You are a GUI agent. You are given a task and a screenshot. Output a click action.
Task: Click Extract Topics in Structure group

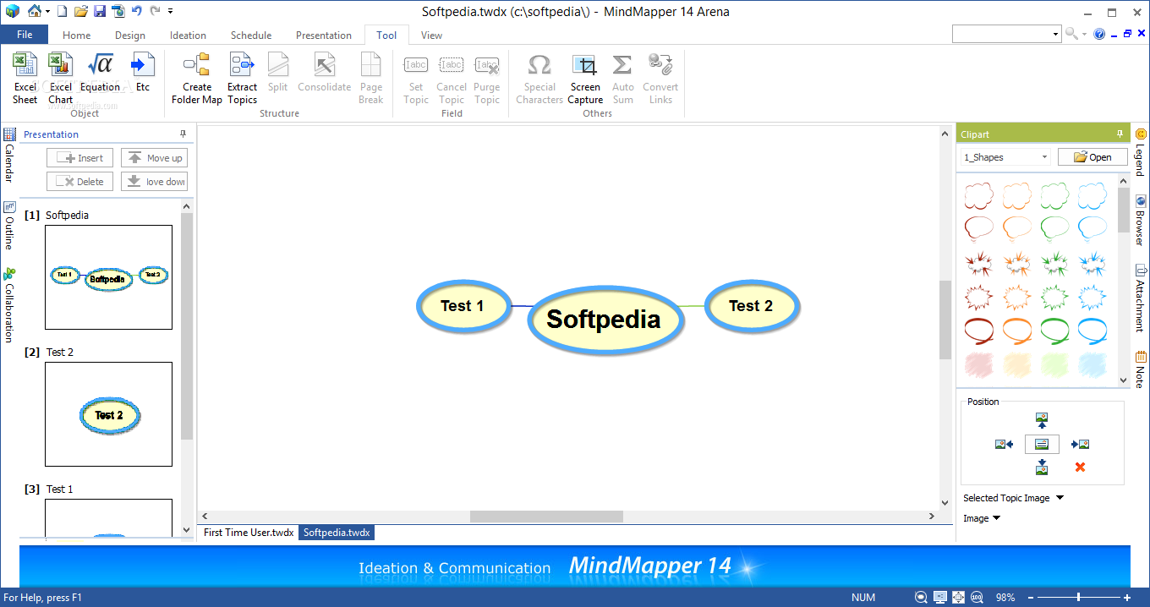242,79
